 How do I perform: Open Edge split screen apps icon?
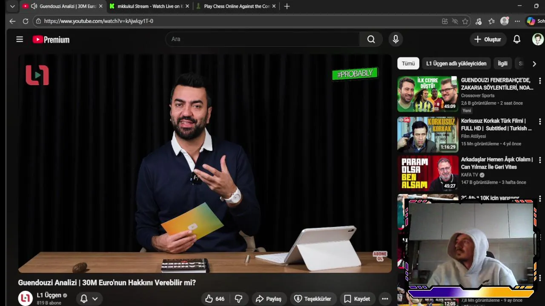[x=445, y=21]
